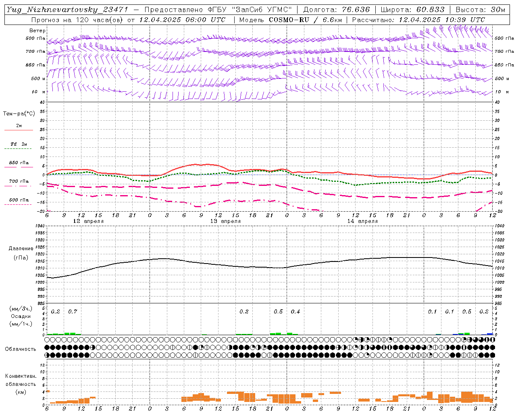Viewport: 516px width, 412px height.
Task: Click the green dotted line sample under 'Td 2м'
Action: point(18,149)
